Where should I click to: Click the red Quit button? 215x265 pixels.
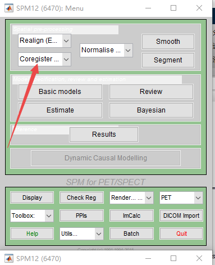click(x=181, y=233)
